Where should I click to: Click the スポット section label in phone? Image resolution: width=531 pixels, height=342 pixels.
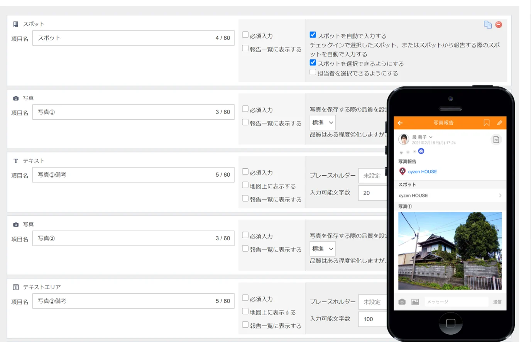407,185
